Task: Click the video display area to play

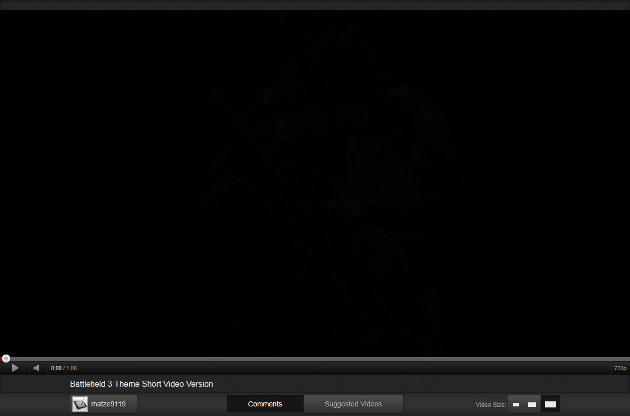Action: coord(315,176)
